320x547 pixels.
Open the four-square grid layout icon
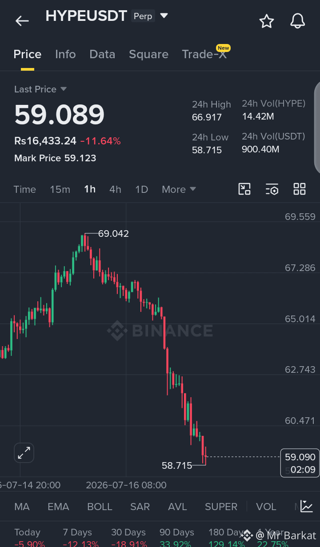click(x=300, y=189)
